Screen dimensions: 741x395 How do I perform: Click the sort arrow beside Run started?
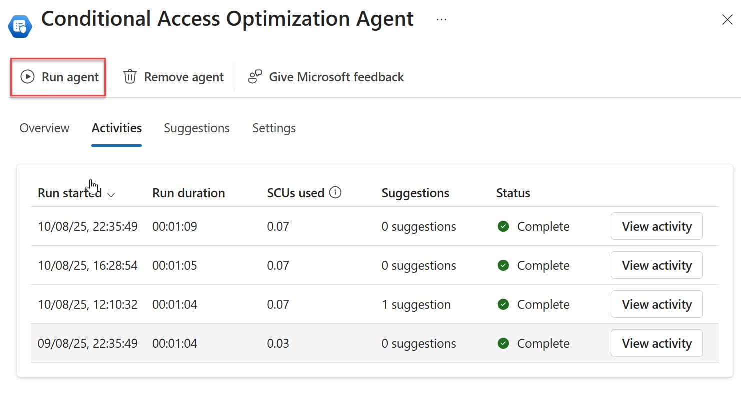pyautogui.click(x=111, y=193)
